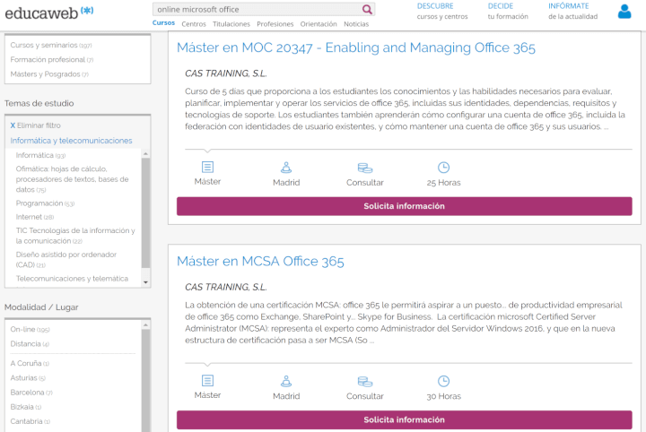The width and height of the screenshot is (646, 432).
Task: Open the INFÓRMATE de la actualidad menu
Action: pyautogui.click(x=572, y=11)
